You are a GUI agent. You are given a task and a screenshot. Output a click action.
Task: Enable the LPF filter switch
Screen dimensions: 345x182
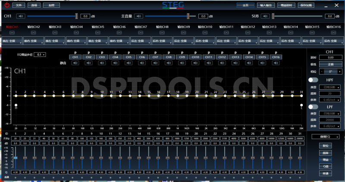coord(313,107)
